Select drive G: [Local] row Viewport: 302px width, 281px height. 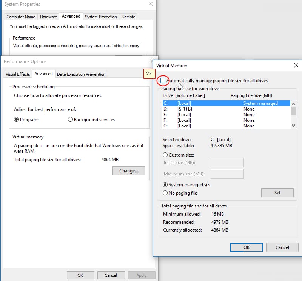226,126
